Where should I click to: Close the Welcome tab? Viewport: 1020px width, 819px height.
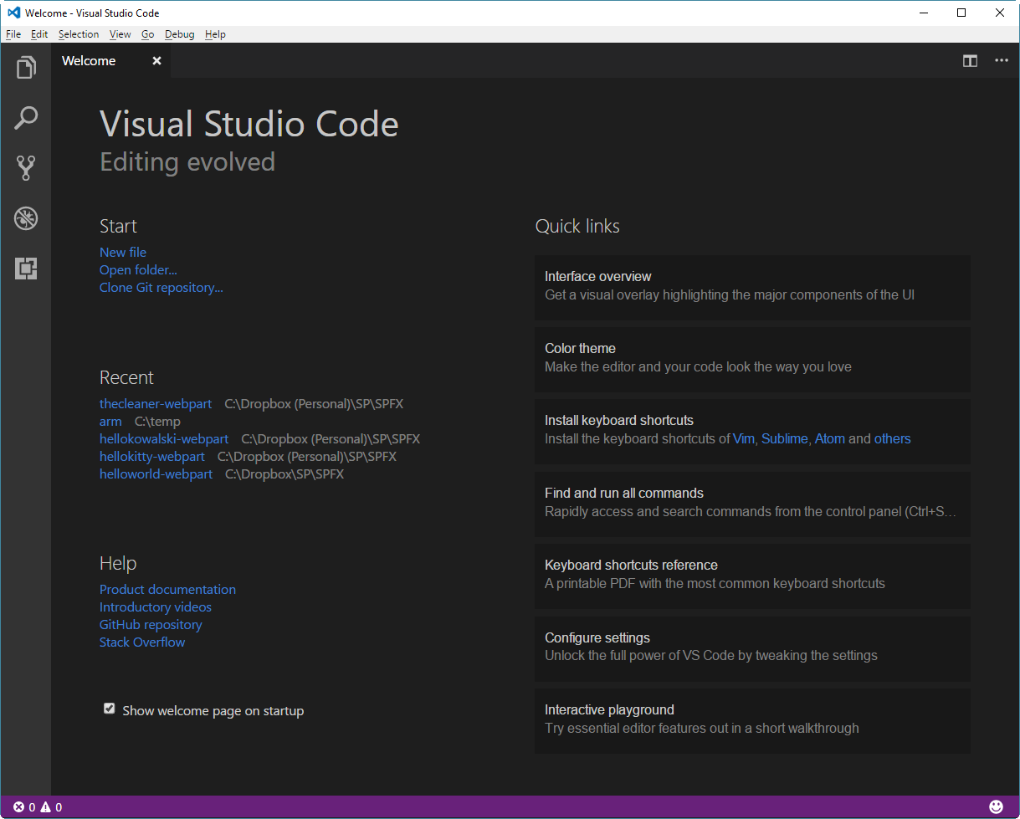(156, 61)
